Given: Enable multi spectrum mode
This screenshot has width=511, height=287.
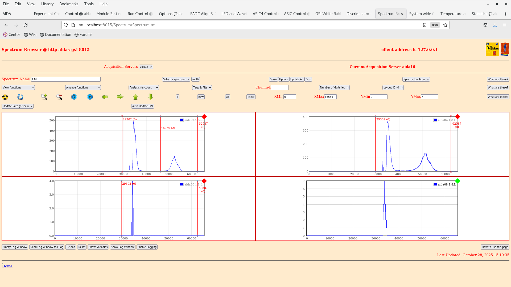Looking at the screenshot, I should click(195, 79).
